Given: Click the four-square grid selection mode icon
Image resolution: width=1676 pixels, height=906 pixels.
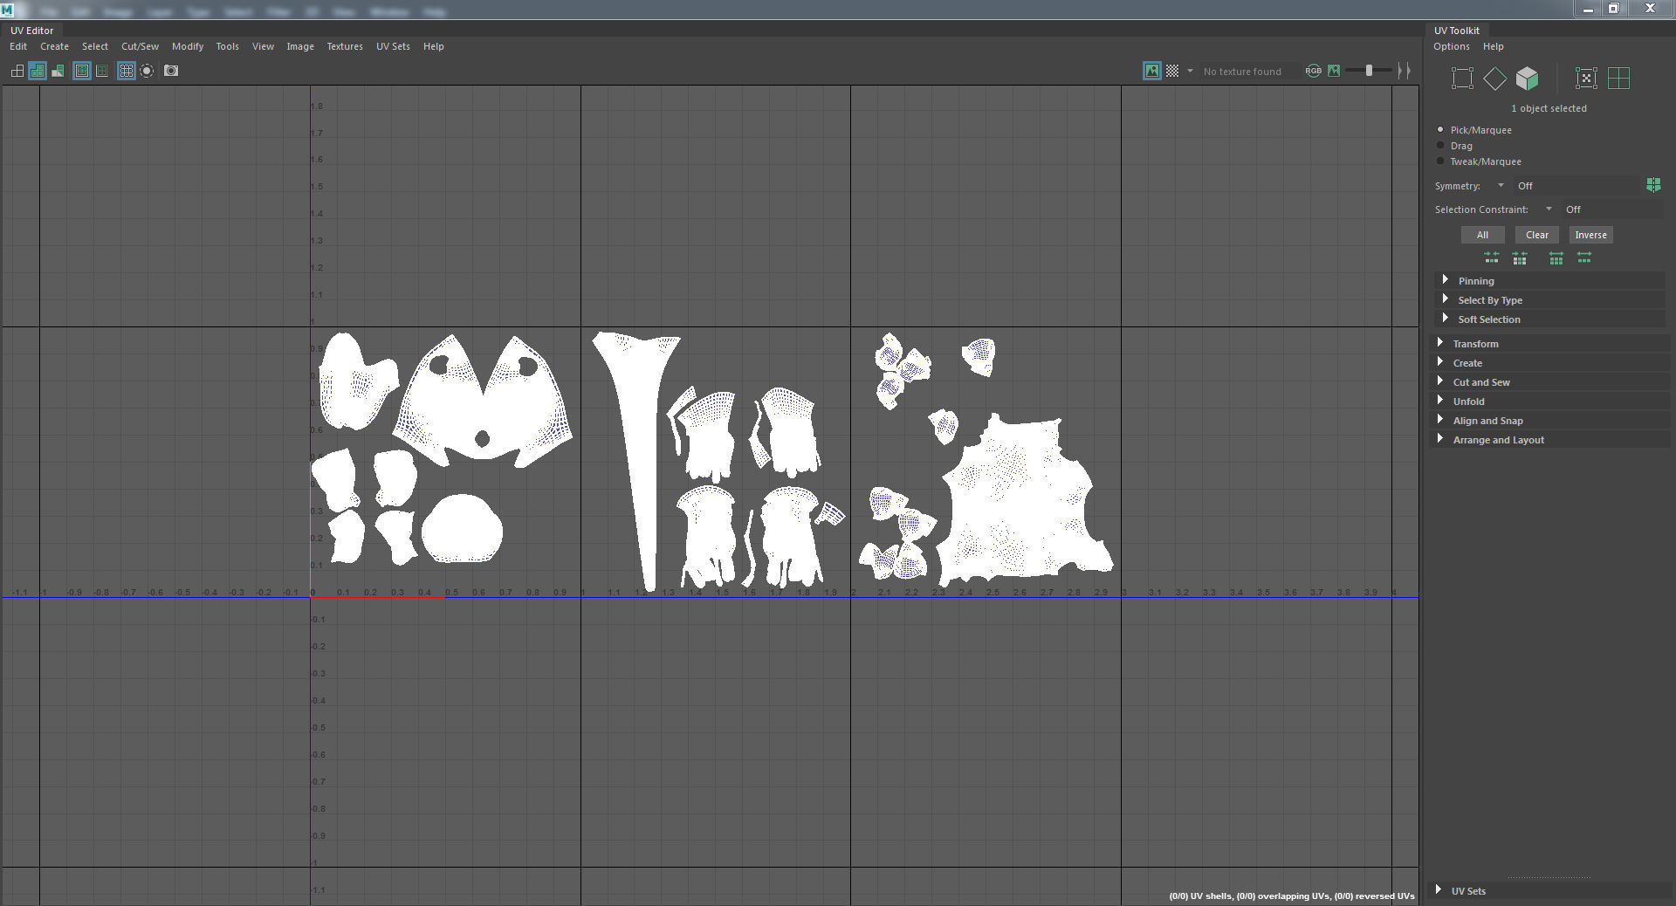Looking at the screenshot, I should (1618, 79).
